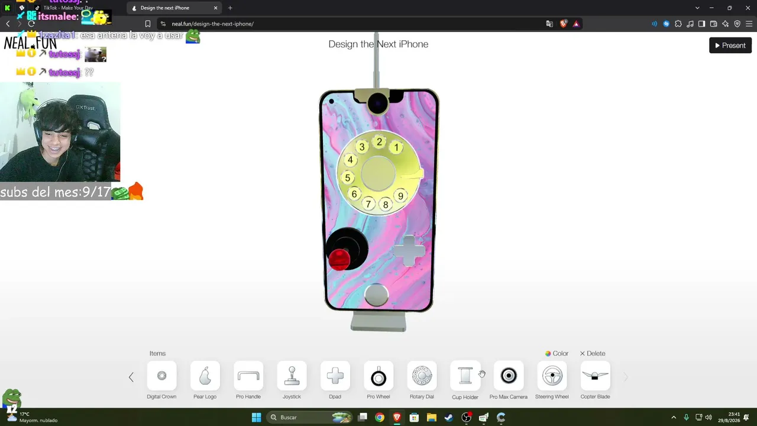Switch to the TikTok browser tab
The image size is (757, 426).
(68, 8)
